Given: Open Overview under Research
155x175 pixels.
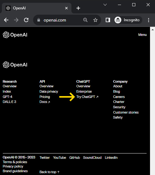Looking at the screenshot, I should 10,86.
